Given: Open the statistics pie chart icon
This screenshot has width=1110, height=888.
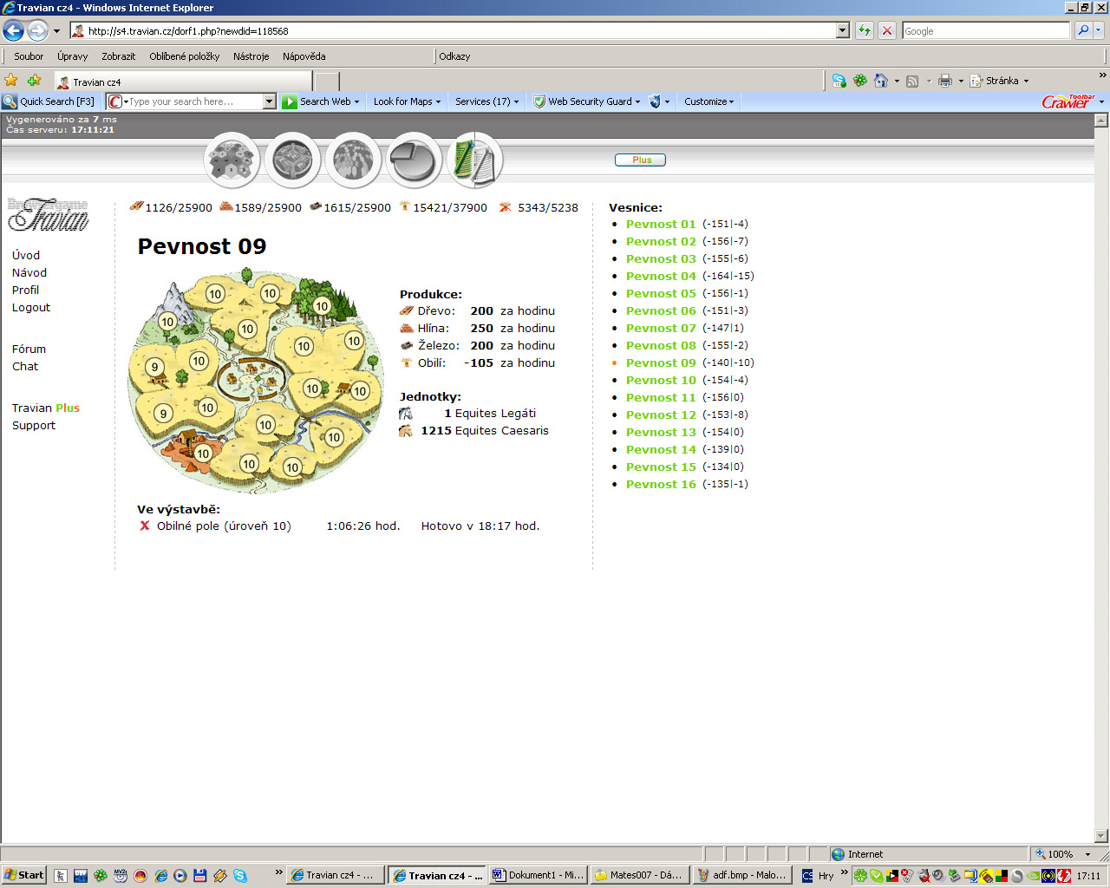Looking at the screenshot, I should tap(414, 160).
